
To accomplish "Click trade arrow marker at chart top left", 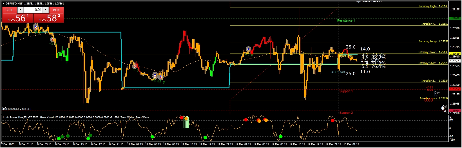I will pos(35,27).
